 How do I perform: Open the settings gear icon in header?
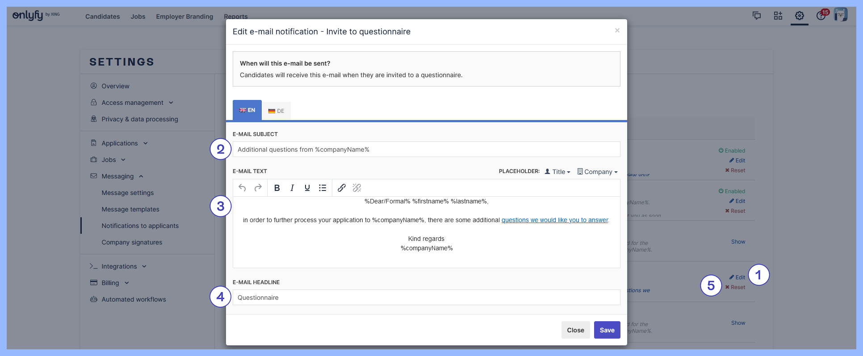click(x=799, y=16)
